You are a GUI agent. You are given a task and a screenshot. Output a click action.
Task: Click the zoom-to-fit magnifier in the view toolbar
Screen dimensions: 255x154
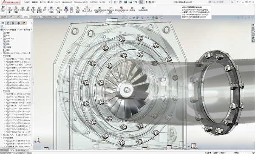pos(123,17)
